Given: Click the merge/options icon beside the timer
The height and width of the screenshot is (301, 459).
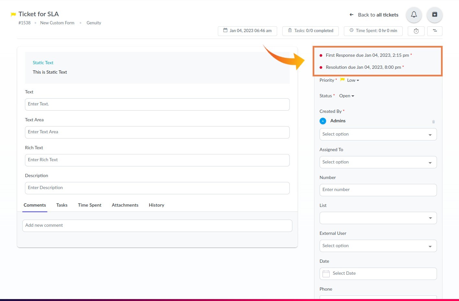Looking at the screenshot, I should [435, 31].
